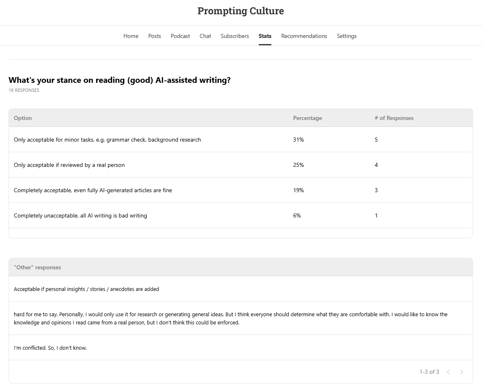
Task: Go to the Settings tab
Action: coord(346,36)
